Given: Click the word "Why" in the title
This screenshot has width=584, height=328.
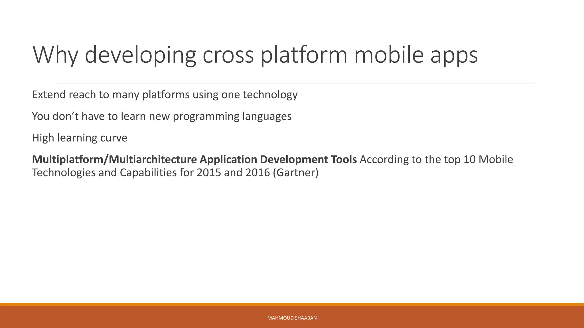Looking at the screenshot, I should pyautogui.click(x=55, y=55).
